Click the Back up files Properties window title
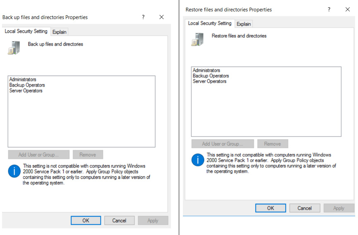 pyautogui.click(x=45, y=17)
